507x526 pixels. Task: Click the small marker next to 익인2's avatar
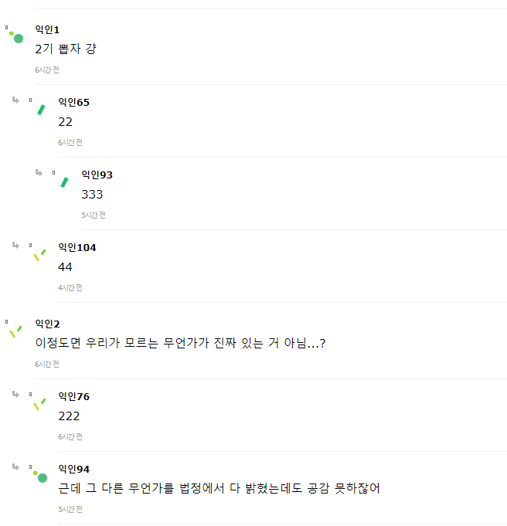6,322
